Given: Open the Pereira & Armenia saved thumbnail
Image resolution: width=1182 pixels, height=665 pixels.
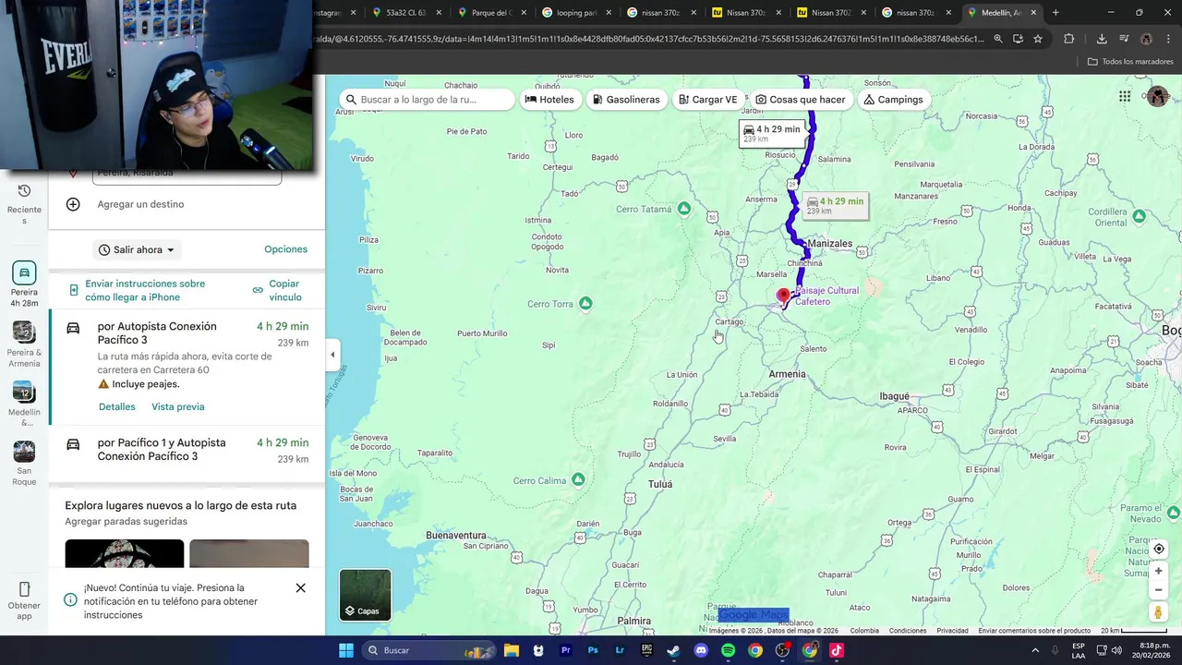Looking at the screenshot, I should (x=24, y=332).
